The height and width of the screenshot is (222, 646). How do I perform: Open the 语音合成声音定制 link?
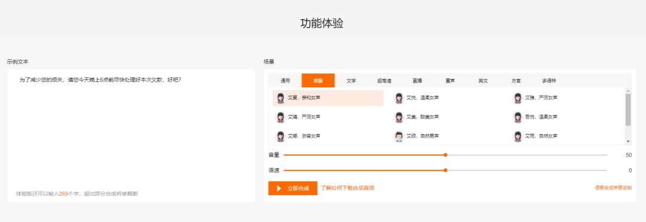coord(613,188)
